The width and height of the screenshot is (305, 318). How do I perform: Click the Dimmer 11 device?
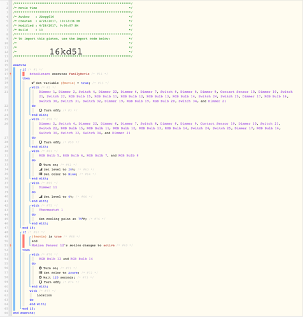point(48,188)
